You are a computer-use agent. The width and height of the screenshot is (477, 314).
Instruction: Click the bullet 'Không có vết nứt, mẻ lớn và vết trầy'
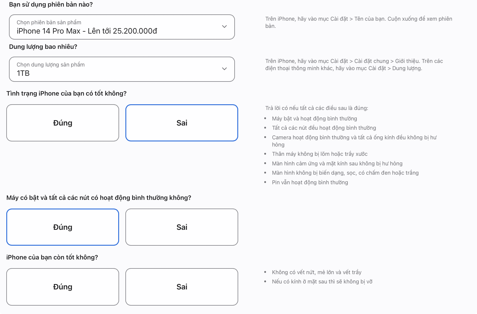[x=317, y=272]
